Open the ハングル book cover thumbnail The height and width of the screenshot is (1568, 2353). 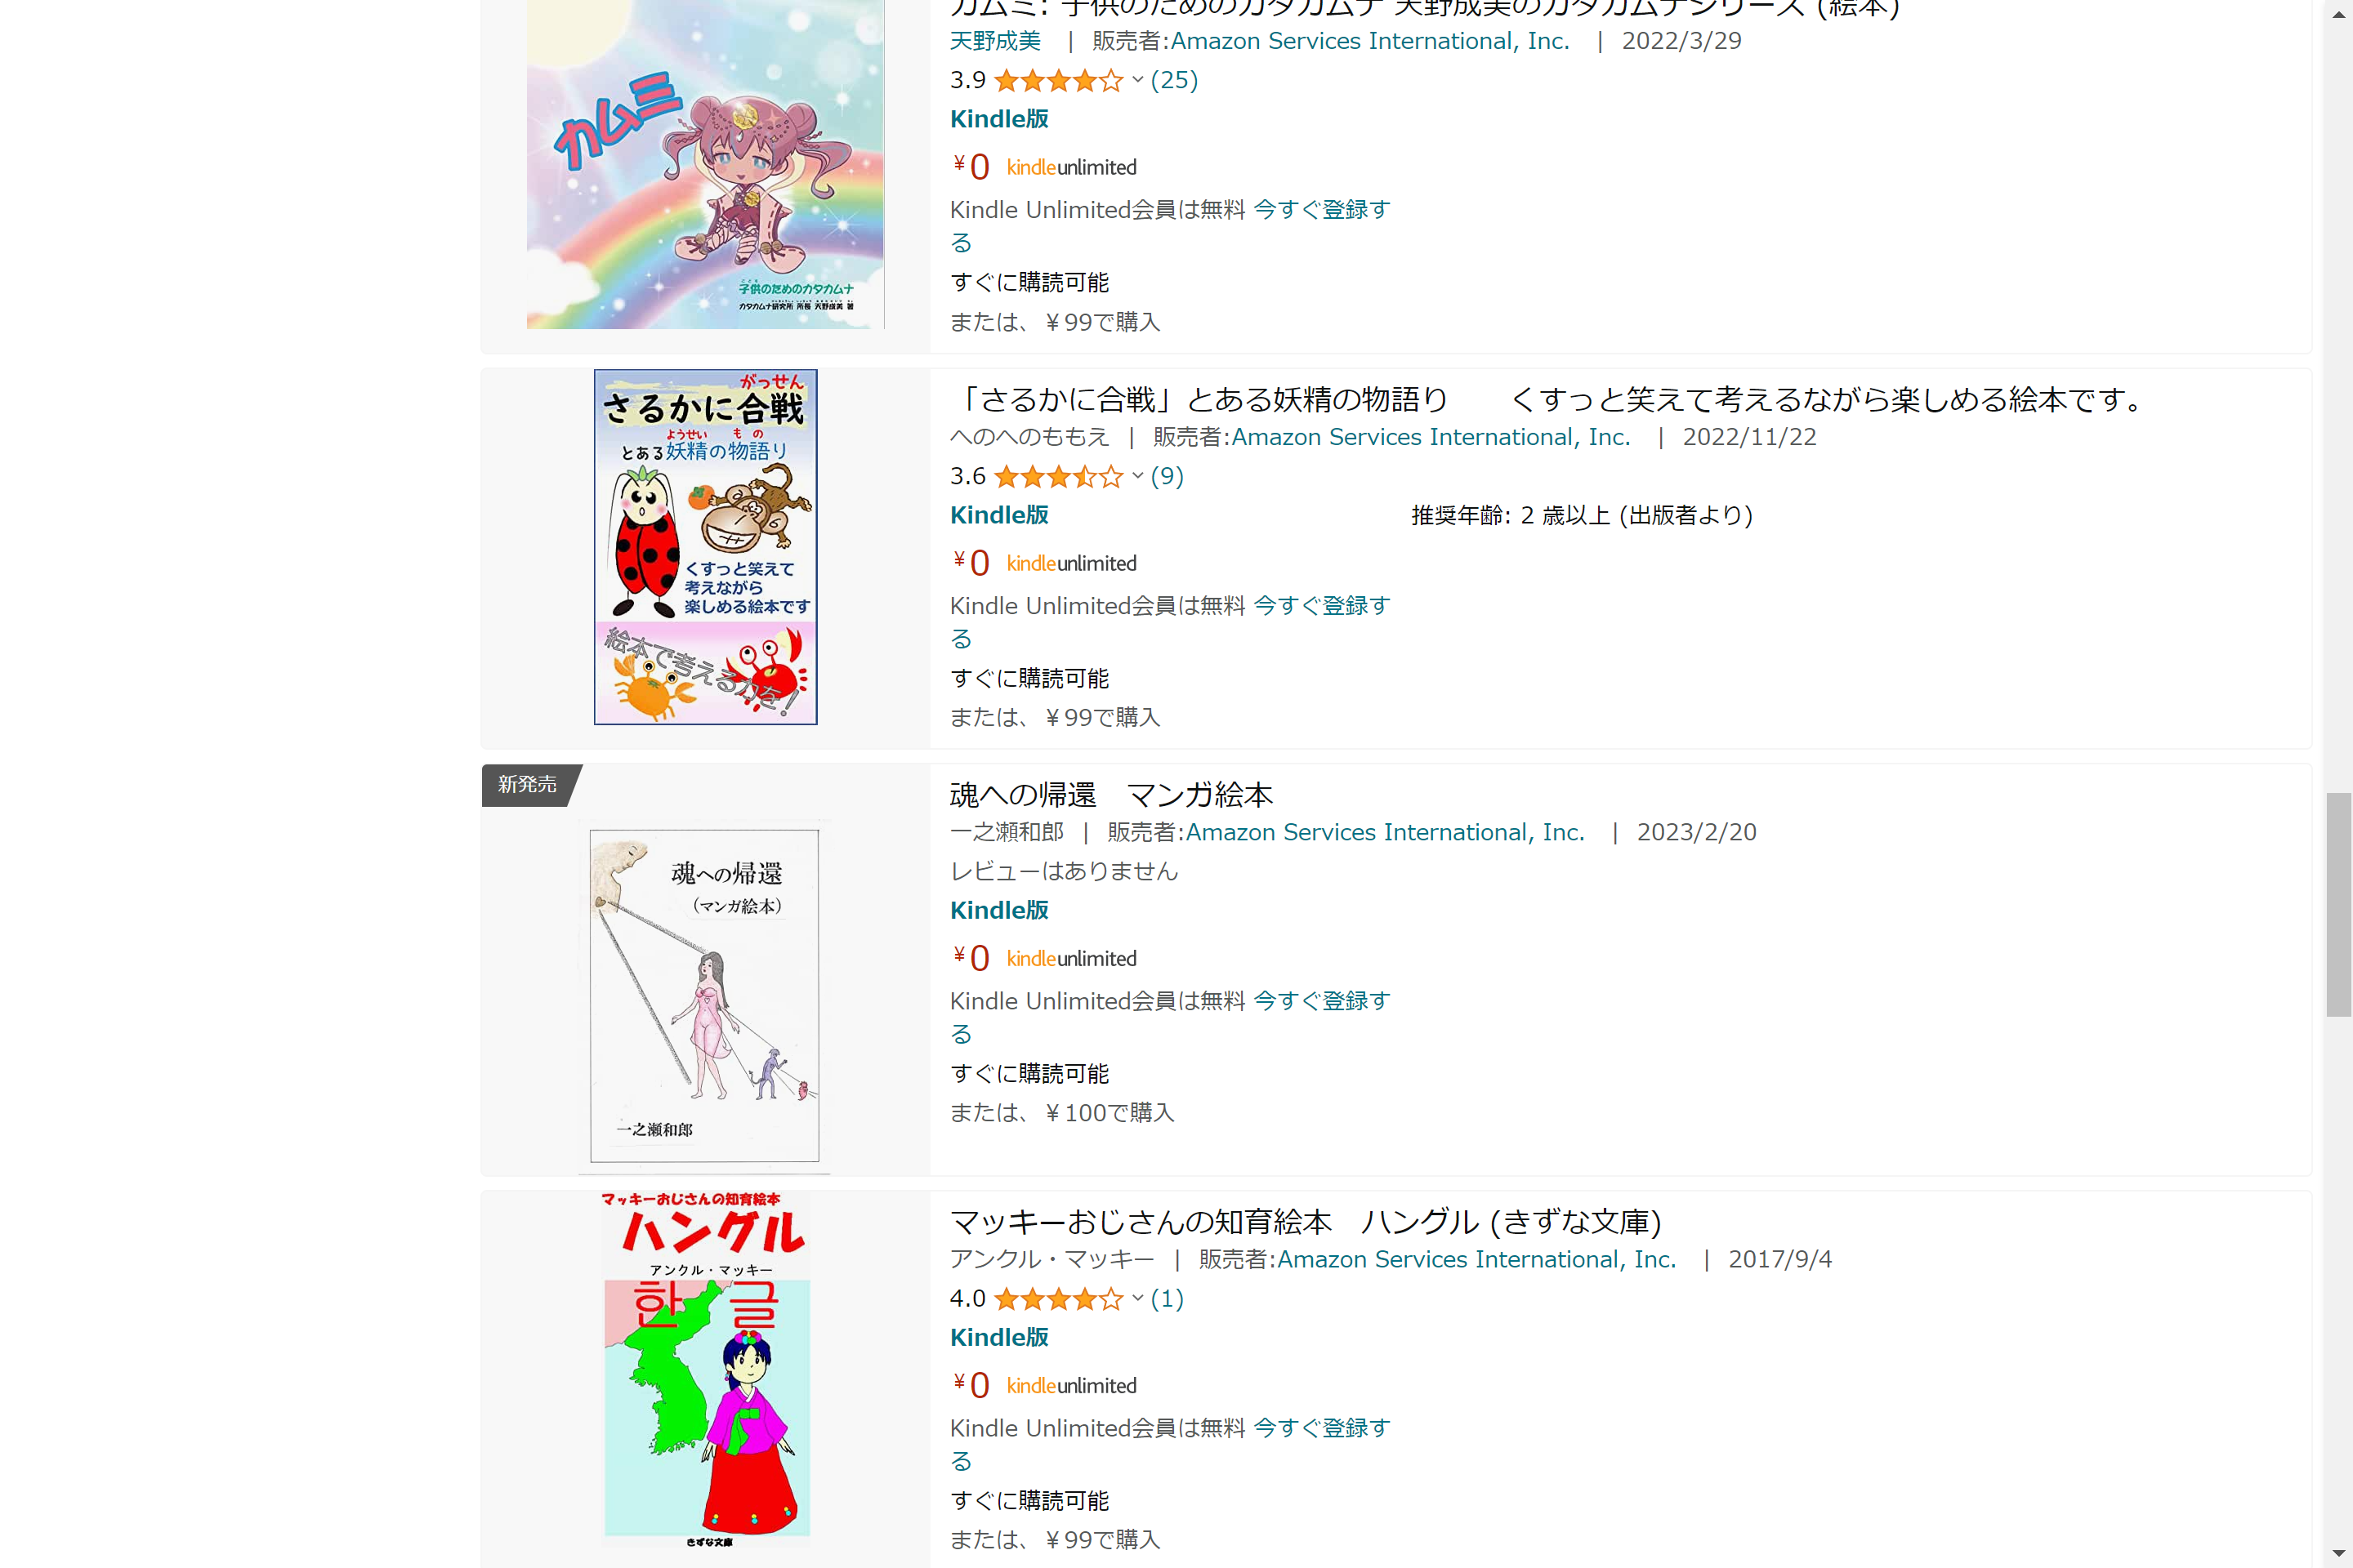coord(706,1369)
